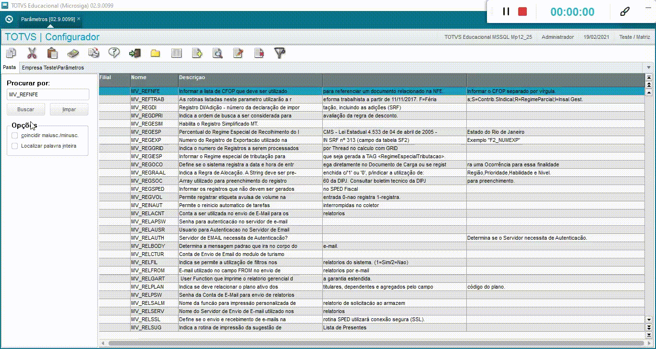Screen dimensions: 656x349
Task: Select the Cut scissors toolbar icon
Action: pos(32,53)
